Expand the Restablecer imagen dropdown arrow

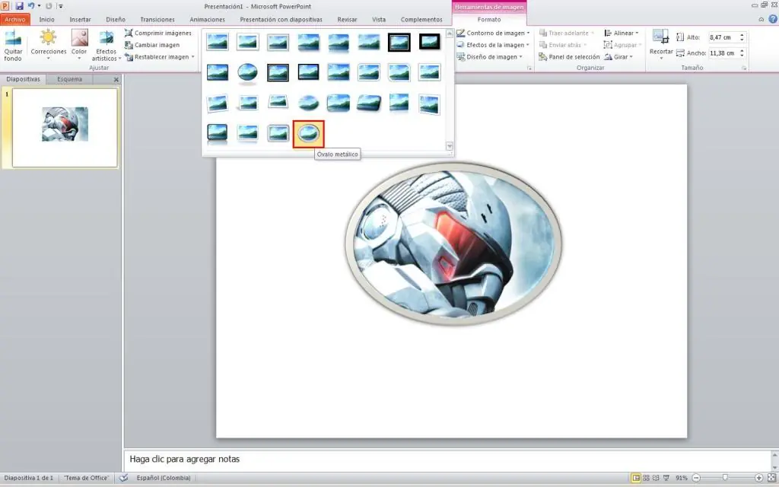click(192, 56)
